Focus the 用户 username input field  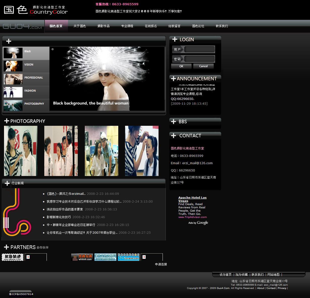coord(199,49)
